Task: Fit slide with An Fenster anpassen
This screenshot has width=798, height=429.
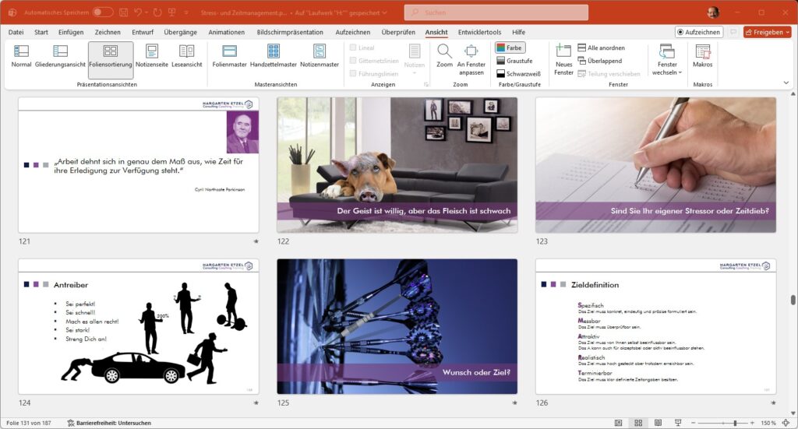Action: [x=471, y=58]
